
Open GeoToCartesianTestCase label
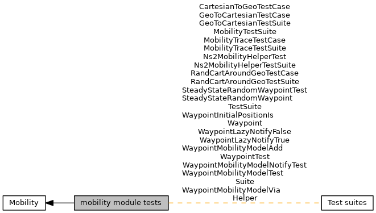click(245, 15)
